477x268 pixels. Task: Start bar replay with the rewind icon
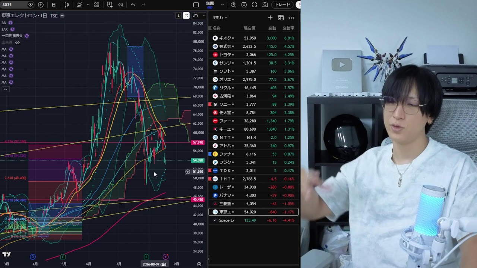click(x=120, y=5)
